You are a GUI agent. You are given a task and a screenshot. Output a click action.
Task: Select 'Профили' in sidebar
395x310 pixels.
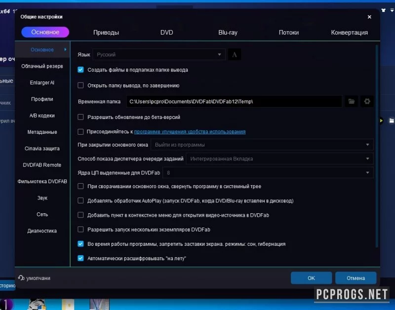[x=42, y=99]
